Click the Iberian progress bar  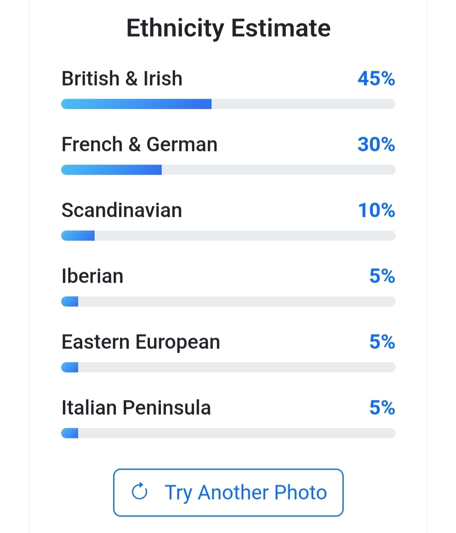tap(228, 301)
